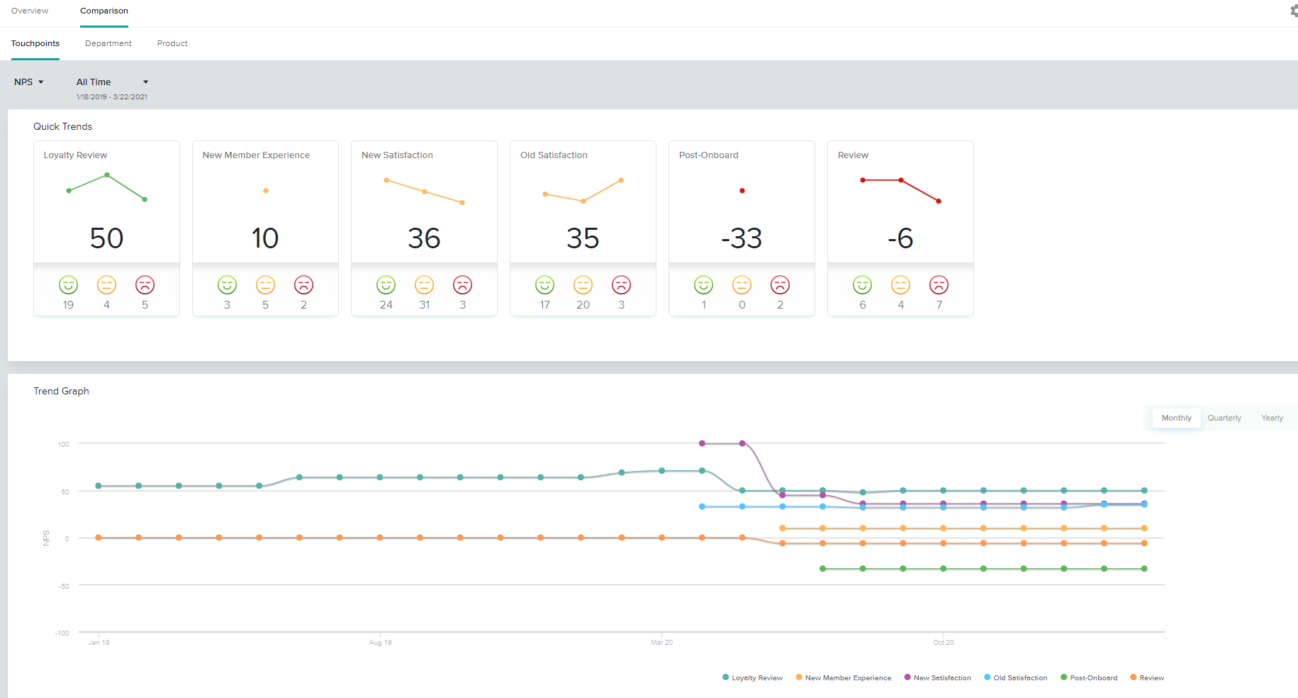Image resolution: width=1298 pixels, height=698 pixels.
Task: Switch the trend graph to Quarterly view
Action: (x=1224, y=418)
